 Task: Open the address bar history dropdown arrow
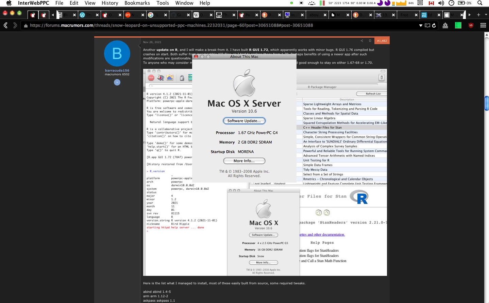click(x=421, y=25)
